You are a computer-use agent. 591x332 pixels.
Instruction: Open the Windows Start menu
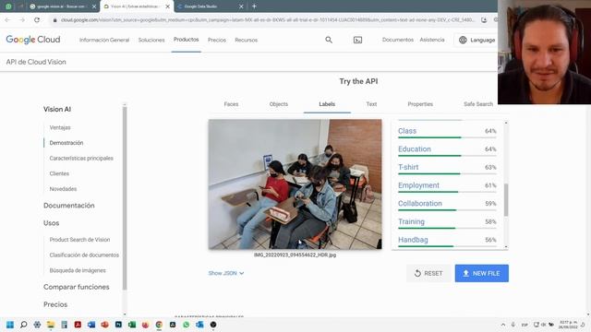coord(10,325)
